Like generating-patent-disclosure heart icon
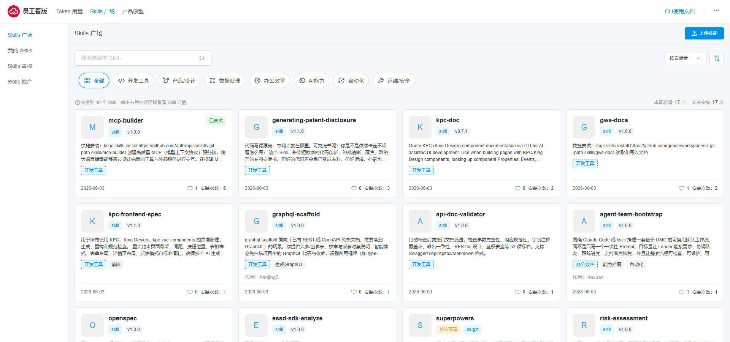Image resolution: width=730 pixels, height=342 pixels. [x=354, y=188]
